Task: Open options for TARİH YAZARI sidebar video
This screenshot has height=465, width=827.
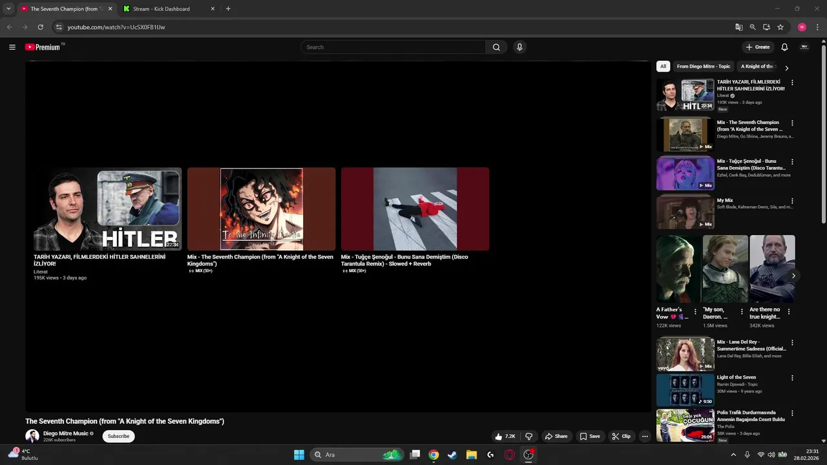Action: pyautogui.click(x=792, y=83)
